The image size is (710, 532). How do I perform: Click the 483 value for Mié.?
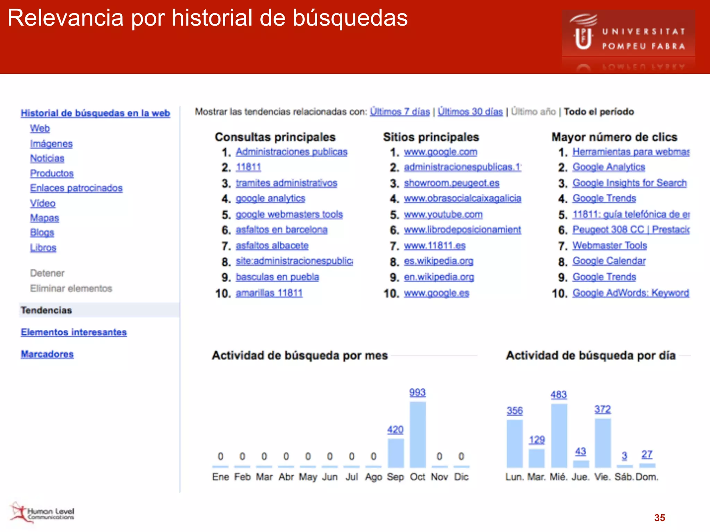(x=559, y=395)
